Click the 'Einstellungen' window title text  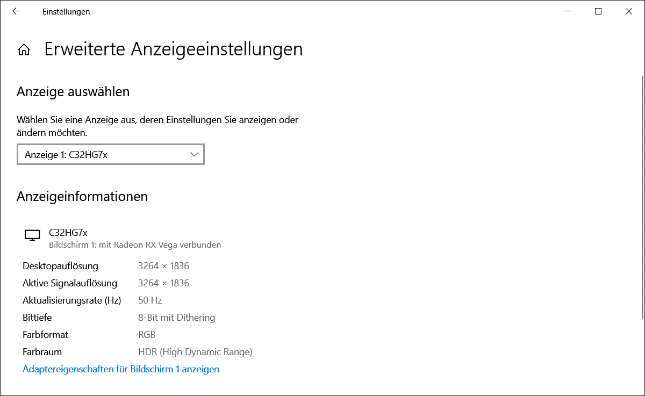(x=66, y=11)
